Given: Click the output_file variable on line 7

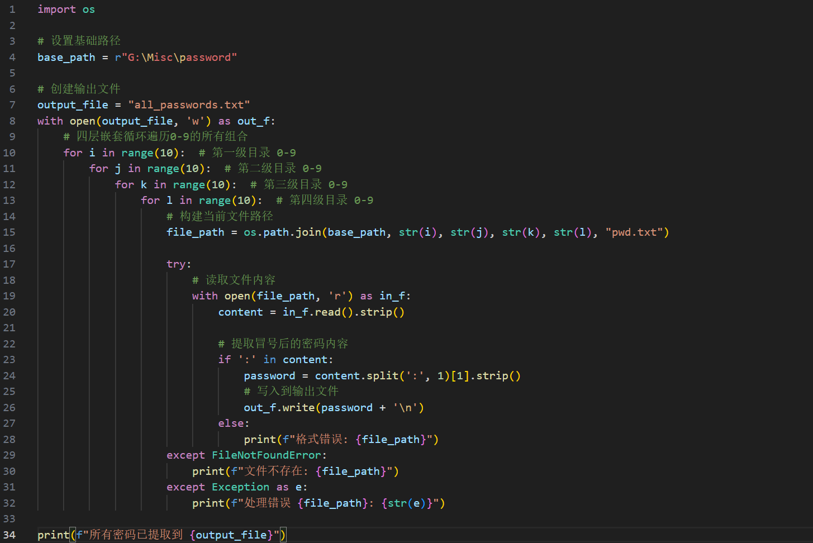Looking at the screenshot, I should (x=73, y=105).
